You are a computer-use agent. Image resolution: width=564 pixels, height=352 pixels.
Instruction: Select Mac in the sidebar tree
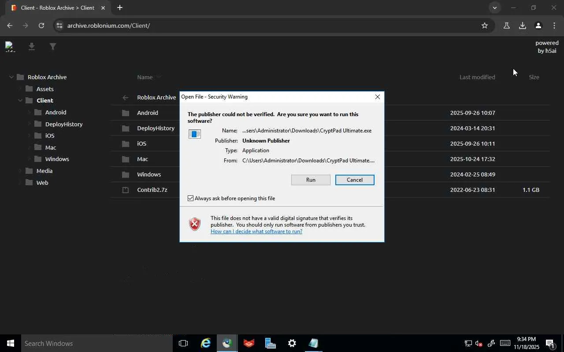pos(51,147)
